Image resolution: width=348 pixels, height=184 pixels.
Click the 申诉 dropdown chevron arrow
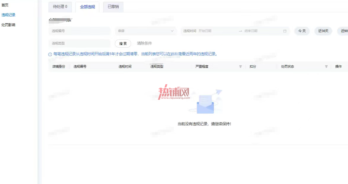(172, 31)
